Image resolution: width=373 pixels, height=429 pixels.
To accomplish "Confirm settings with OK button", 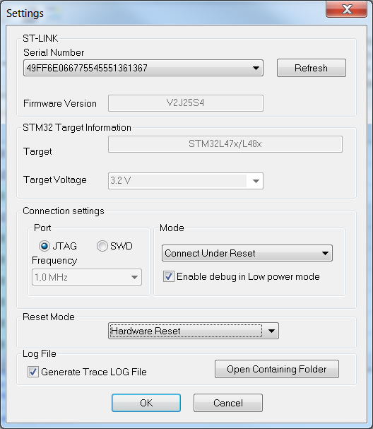I will click(x=146, y=403).
